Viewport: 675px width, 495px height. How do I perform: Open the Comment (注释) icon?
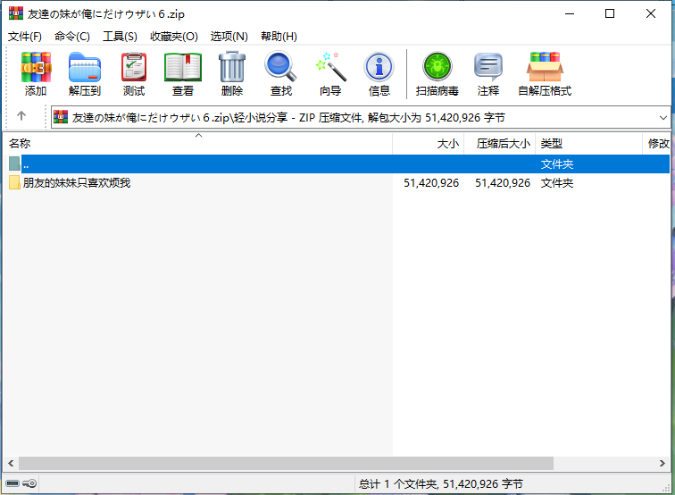click(488, 67)
